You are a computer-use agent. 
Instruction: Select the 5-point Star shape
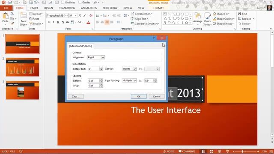pyautogui.click(x=187, y=23)
